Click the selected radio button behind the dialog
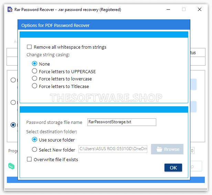 (13, 125)
